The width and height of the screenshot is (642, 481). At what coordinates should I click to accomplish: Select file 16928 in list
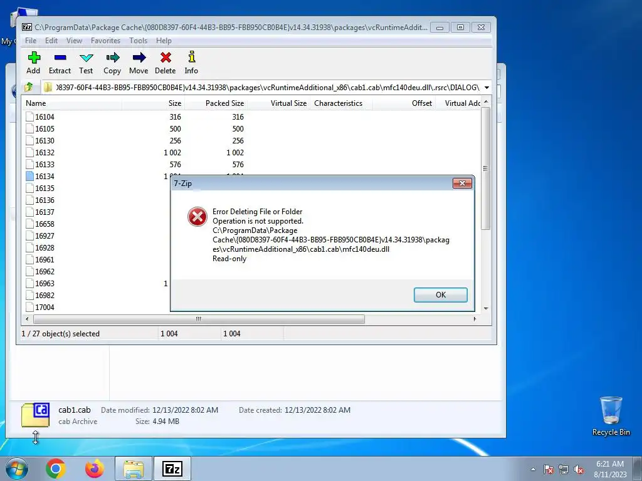coord(45,247)
